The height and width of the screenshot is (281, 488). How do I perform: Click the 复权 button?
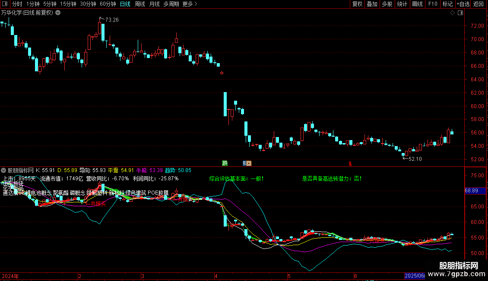click(x=357, y=4)
